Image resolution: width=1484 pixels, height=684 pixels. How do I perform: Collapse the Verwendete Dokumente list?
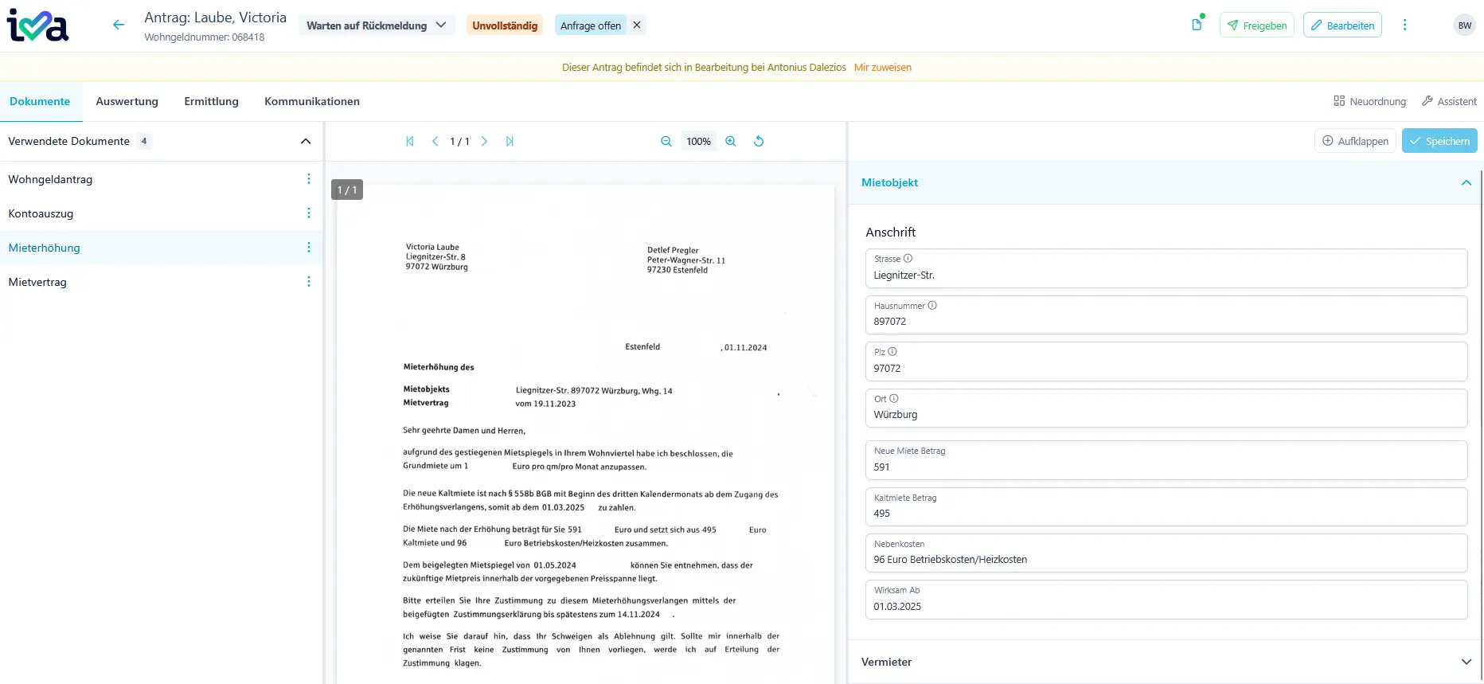(306, 141)
